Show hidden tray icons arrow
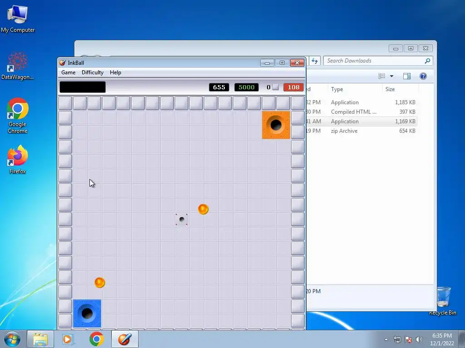Screen dimensions: 465x348 [x=386, y=339]
